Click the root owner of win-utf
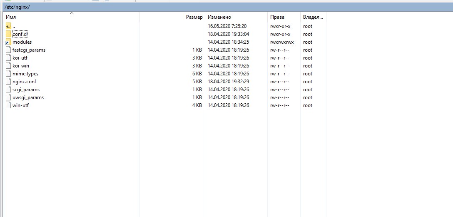Viewport: 453px width, 217px height. 308,105
